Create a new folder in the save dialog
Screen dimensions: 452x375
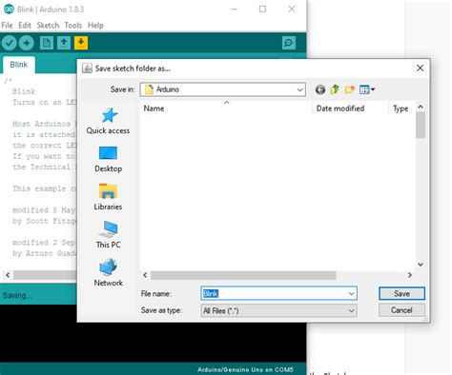pos(349,89)
